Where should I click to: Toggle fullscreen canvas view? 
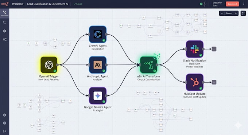click(243, 13)
